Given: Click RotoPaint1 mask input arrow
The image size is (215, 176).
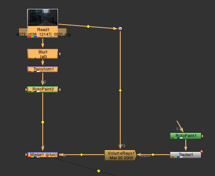Looking at the screenshot, I should pos(202,136).
